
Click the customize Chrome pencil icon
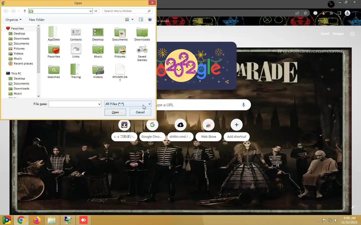pos(353,207)
